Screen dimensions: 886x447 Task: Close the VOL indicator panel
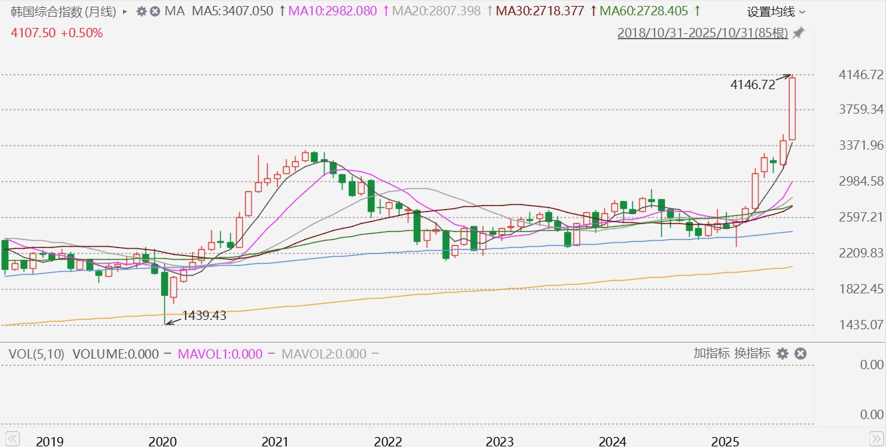pyautogui.click(x=801, y=353)
